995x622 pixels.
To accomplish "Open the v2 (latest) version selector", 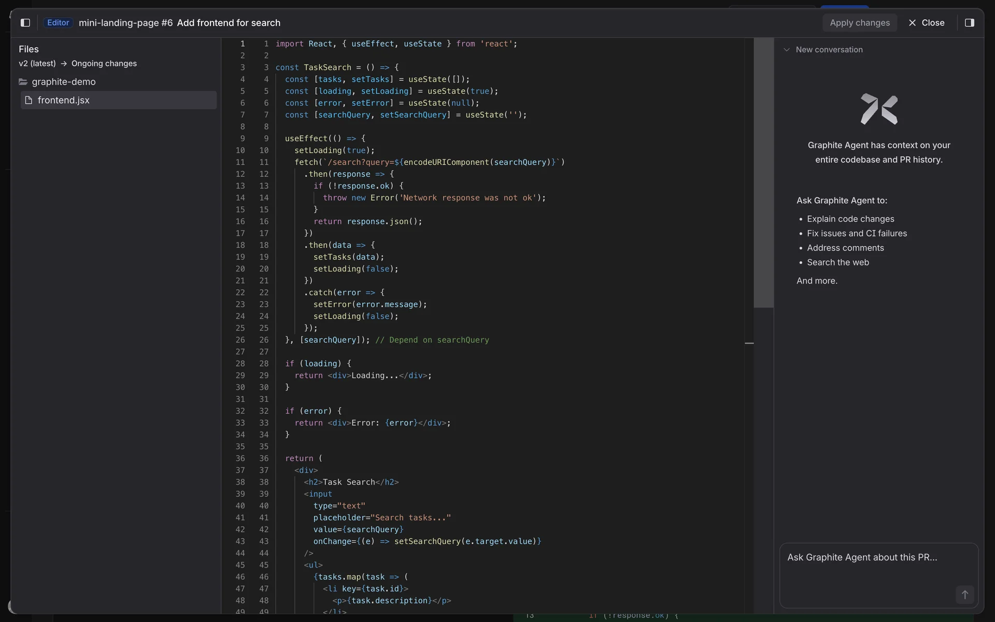I will pyautogui.click(x=37, y=64).
